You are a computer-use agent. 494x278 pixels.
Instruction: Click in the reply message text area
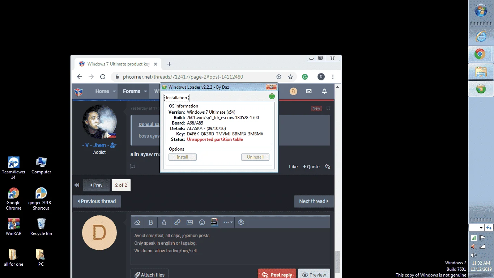pos(230,246)
